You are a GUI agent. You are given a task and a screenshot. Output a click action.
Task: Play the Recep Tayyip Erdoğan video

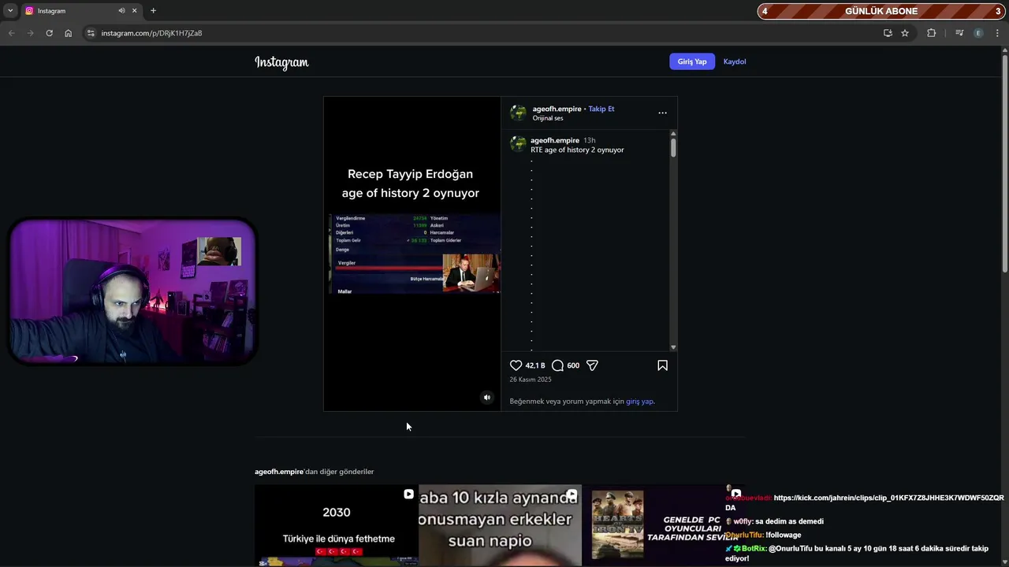click(x=412, y=254)
